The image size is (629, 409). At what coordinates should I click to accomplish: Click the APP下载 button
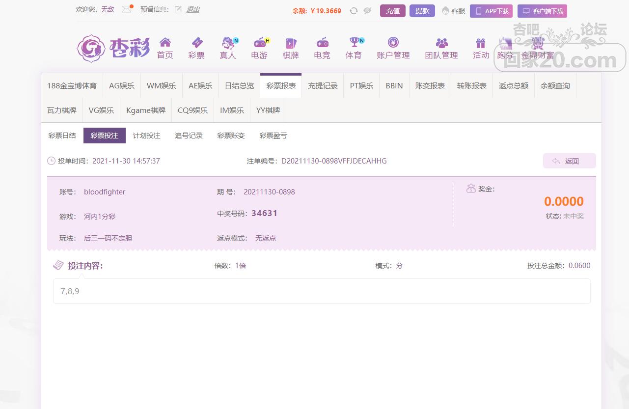(492, 11)
